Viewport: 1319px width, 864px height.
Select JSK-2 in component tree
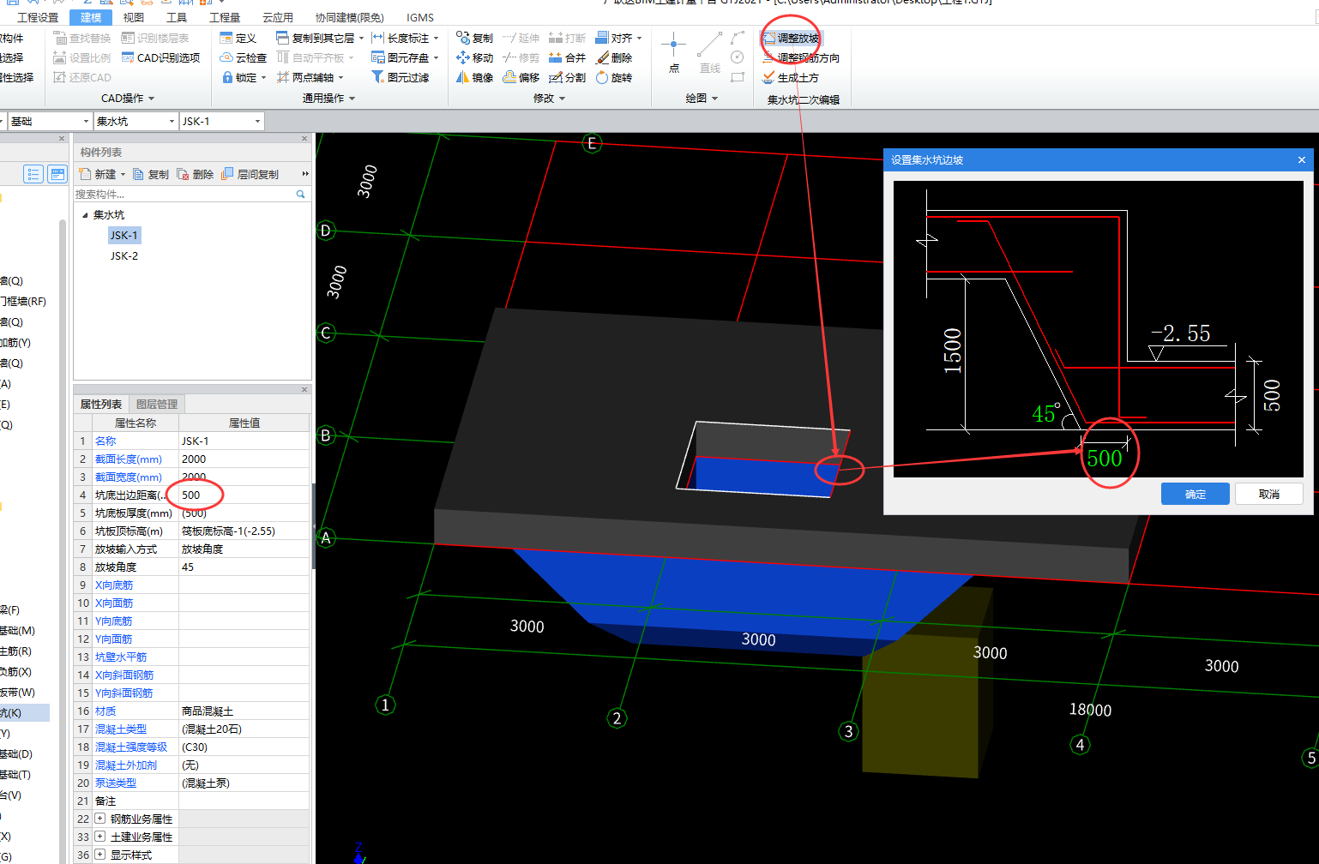123,255
